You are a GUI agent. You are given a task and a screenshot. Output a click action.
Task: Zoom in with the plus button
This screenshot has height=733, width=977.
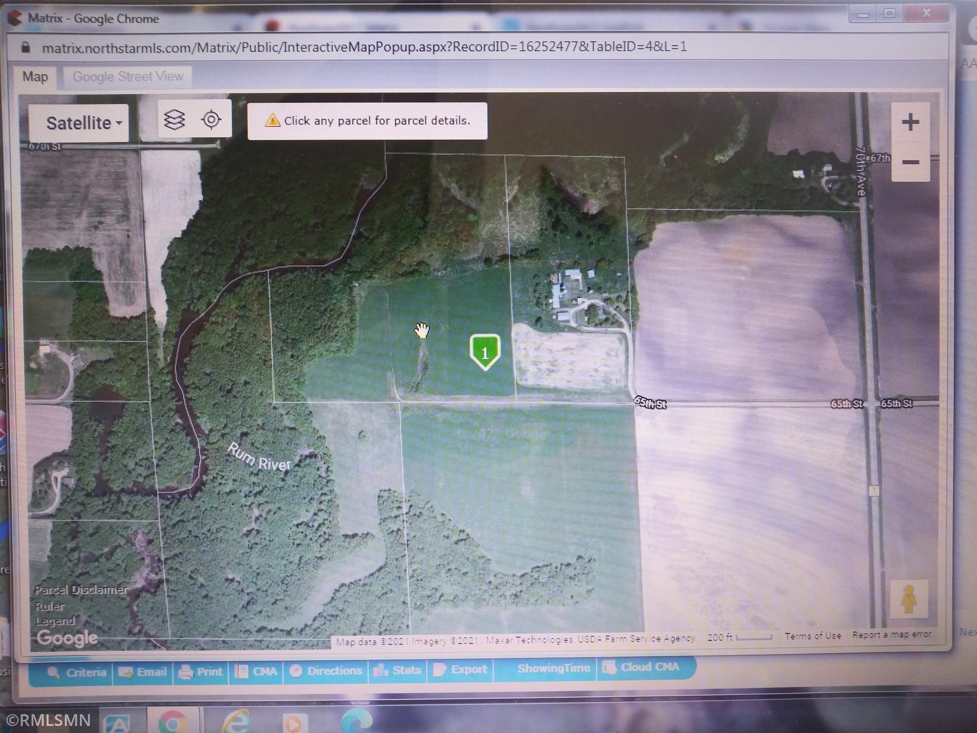pyautogui.click(x=910, y=122)
